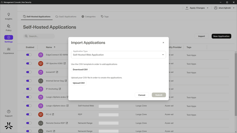237x133 pixels.
Task: Open the Policy gavel section
Action: (9, 28)
